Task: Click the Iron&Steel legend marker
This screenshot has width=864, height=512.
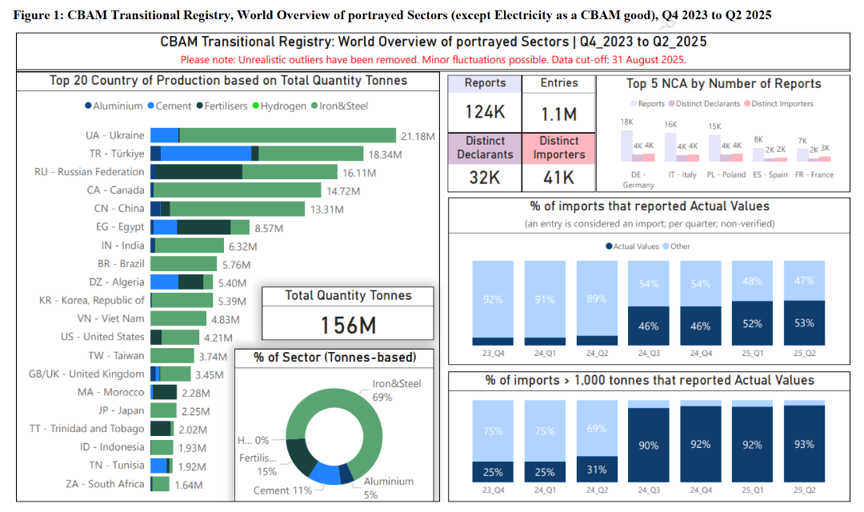Action: point(314,106)
